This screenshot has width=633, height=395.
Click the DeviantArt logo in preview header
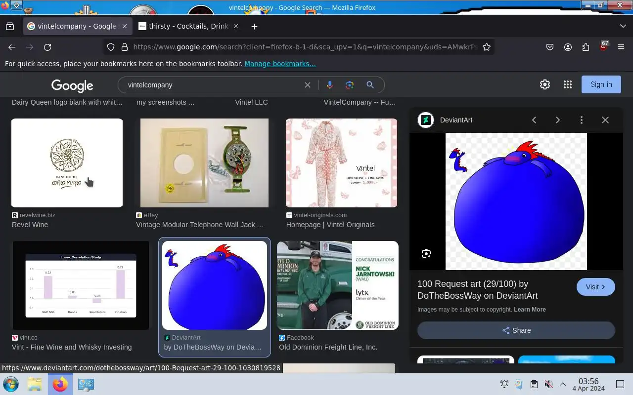pyautogui.click(x=426, y=120)
